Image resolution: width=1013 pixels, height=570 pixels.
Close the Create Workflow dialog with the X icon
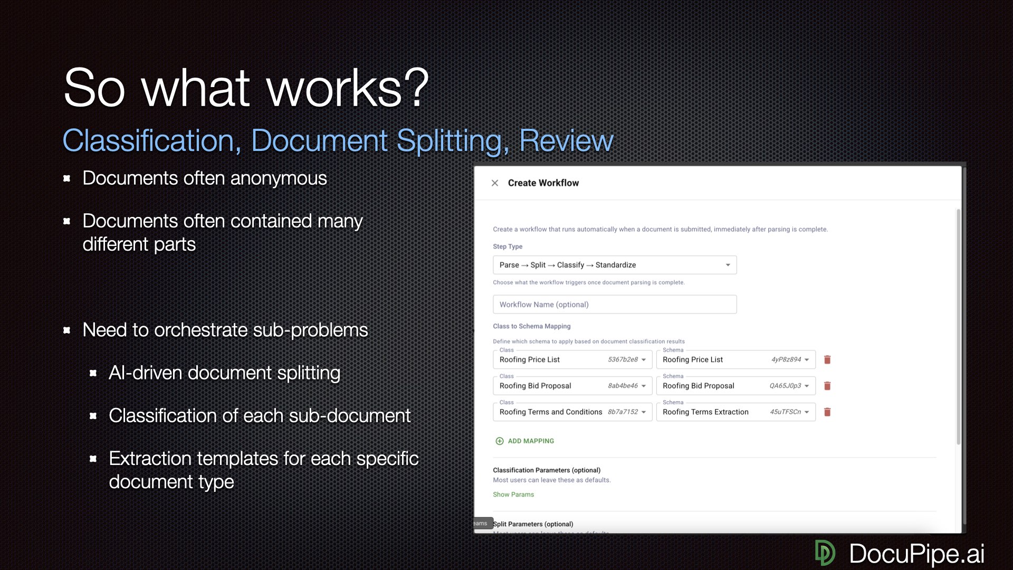(495, 183)
